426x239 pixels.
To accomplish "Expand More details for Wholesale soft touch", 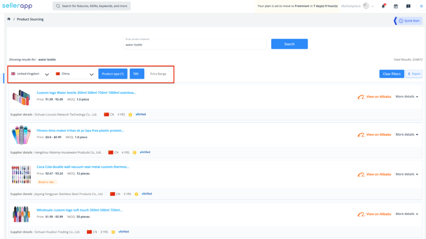I will 407,214.
